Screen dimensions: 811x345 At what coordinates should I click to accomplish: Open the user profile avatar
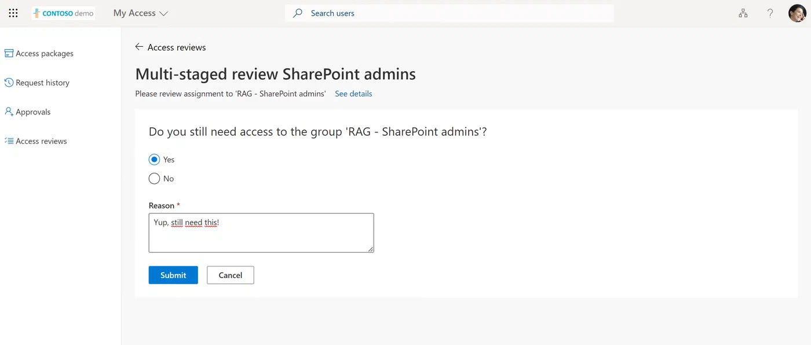point(798,13)
